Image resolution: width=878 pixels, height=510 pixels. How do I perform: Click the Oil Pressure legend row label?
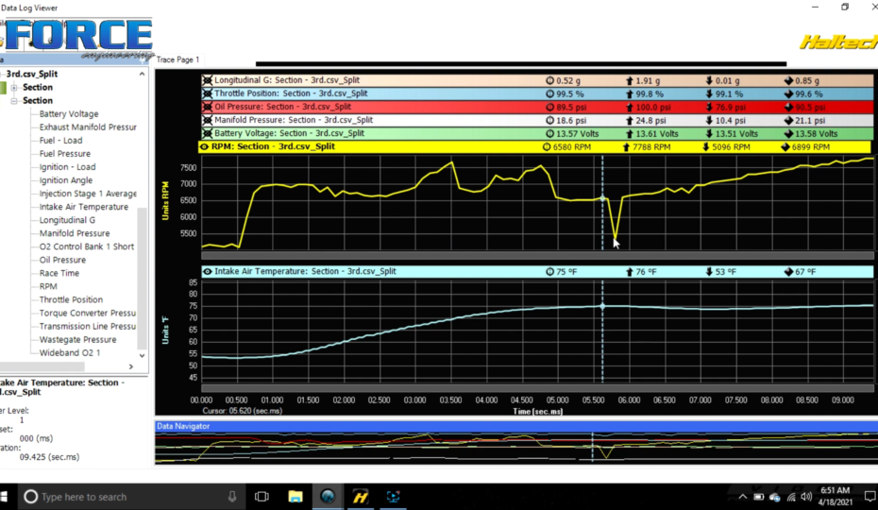(283, 107)
